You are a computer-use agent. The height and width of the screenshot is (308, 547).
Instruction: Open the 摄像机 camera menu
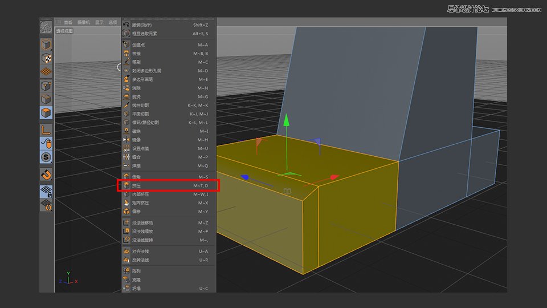pyautogui.click(x=84, y=22)
